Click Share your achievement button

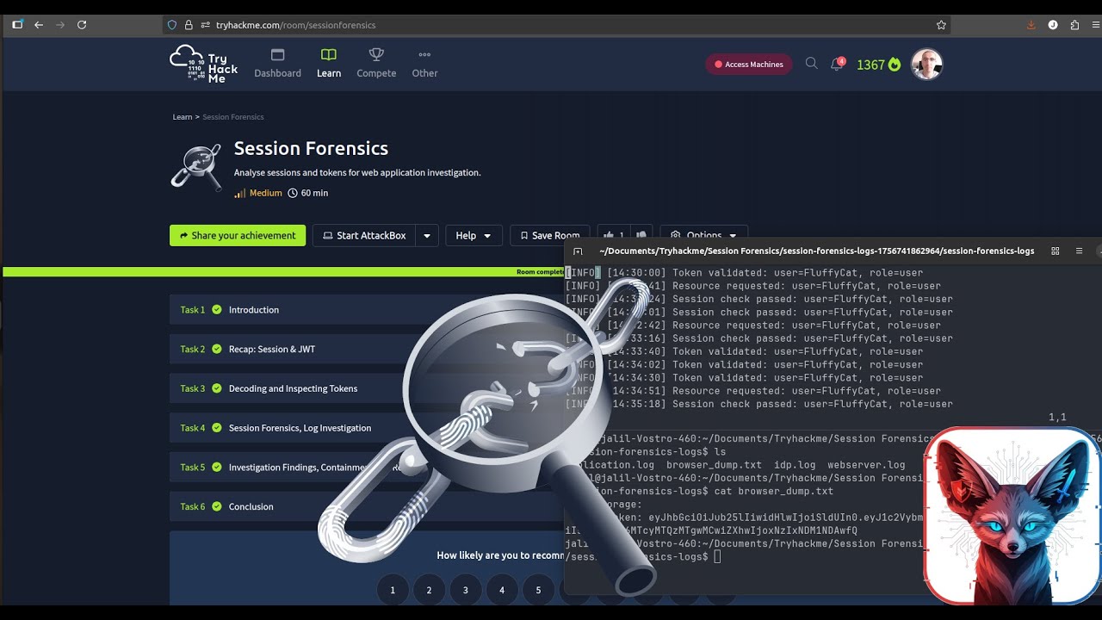coord(238,235)
